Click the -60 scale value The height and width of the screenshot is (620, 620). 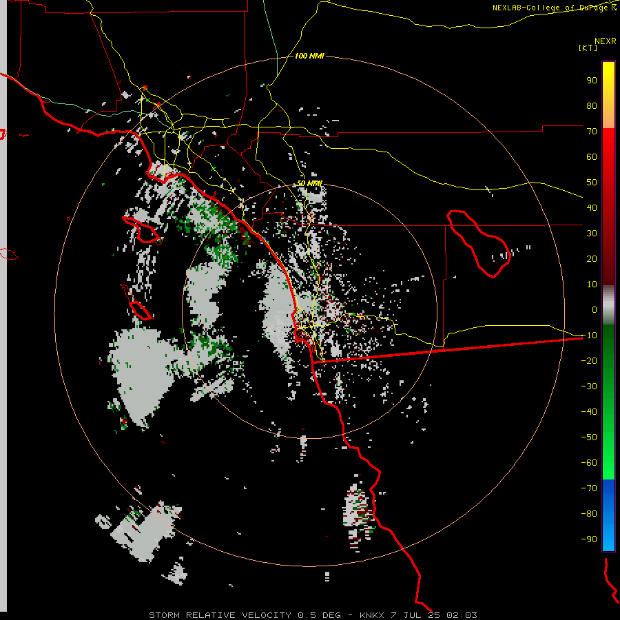[x=589, y=463]
